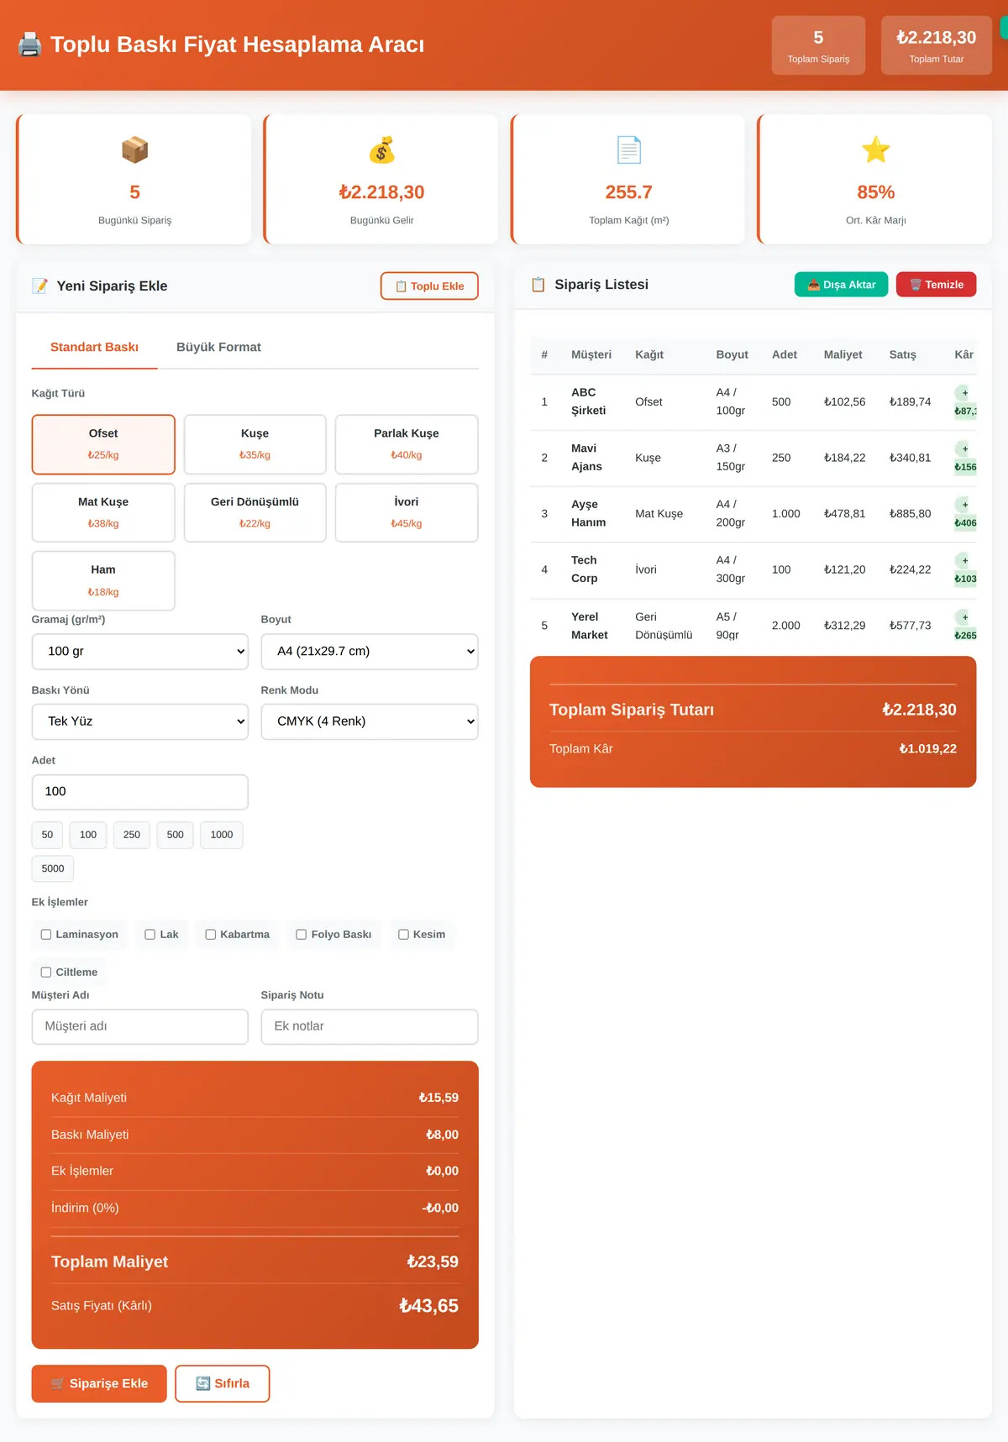Expand the Baskı Yönü dropdown

(140, 721)
